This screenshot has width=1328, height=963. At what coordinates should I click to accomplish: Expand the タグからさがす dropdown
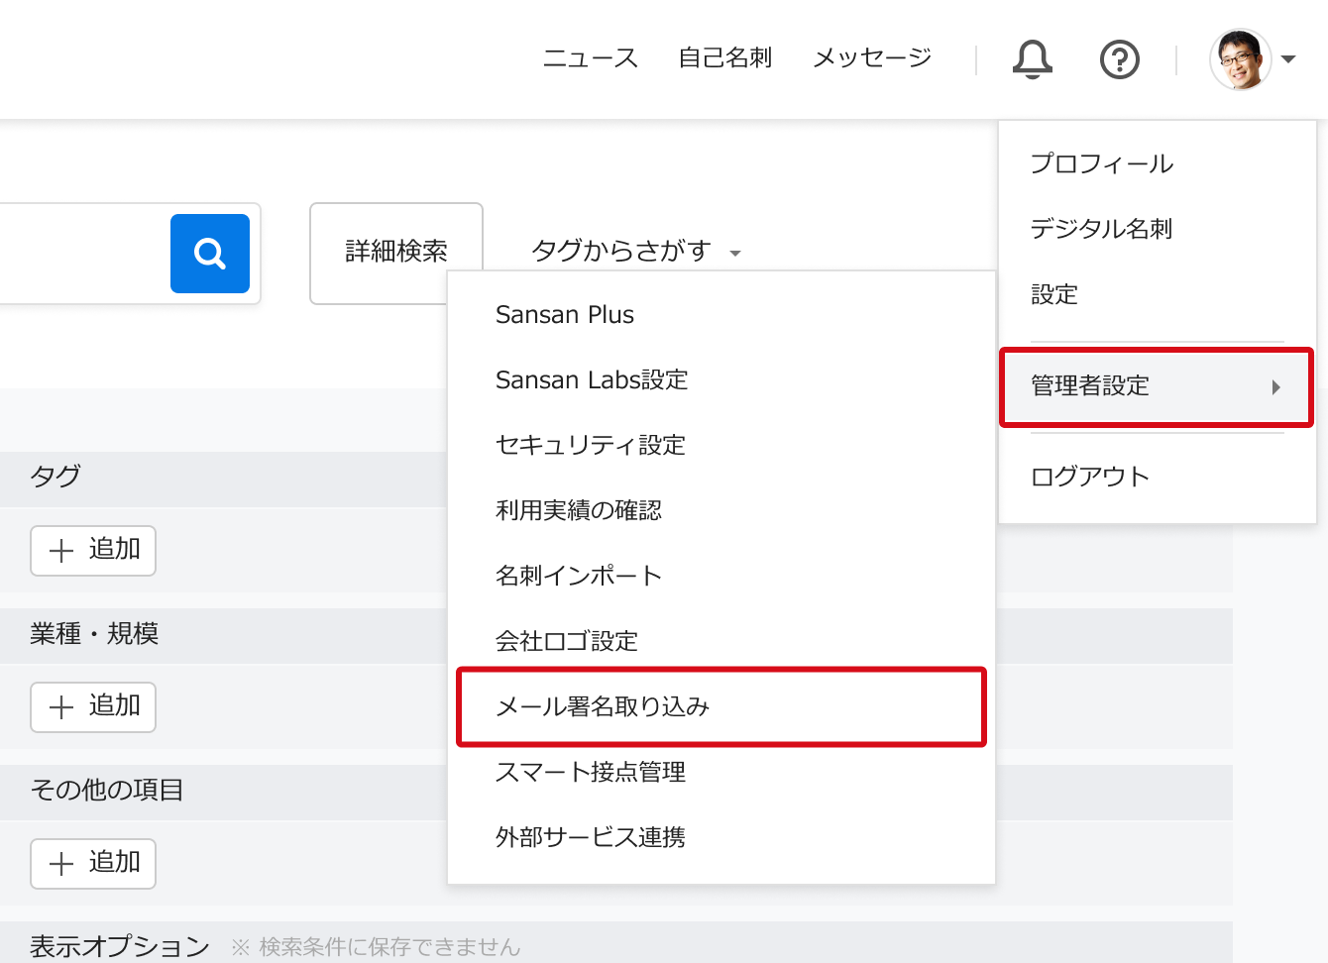pyautogui.click(x=635, y=252)
